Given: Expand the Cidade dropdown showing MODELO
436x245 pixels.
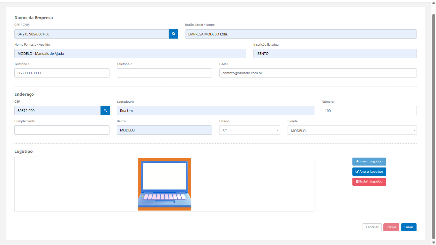Looking at the screenshot, I should (x=352, y=130).
